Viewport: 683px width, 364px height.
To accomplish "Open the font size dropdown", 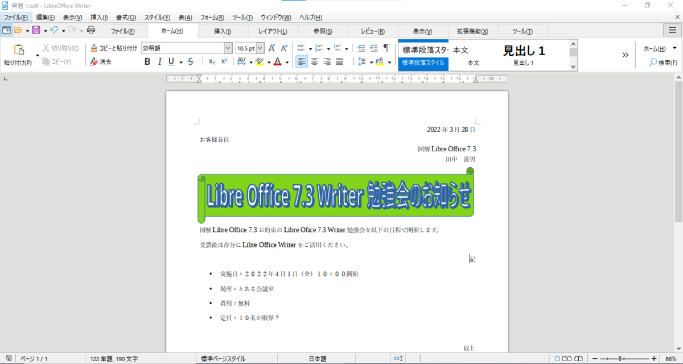I will (261, 48).
